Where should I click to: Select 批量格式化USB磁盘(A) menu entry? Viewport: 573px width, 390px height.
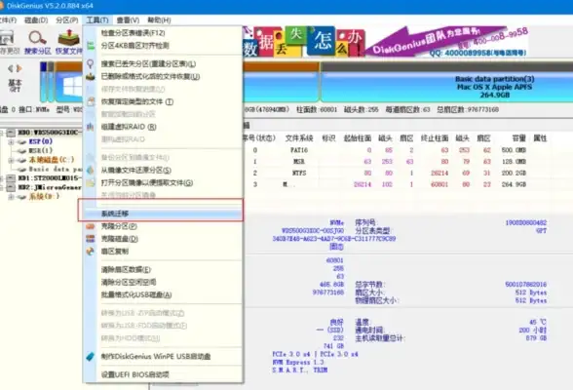click(x=163, y=294)
